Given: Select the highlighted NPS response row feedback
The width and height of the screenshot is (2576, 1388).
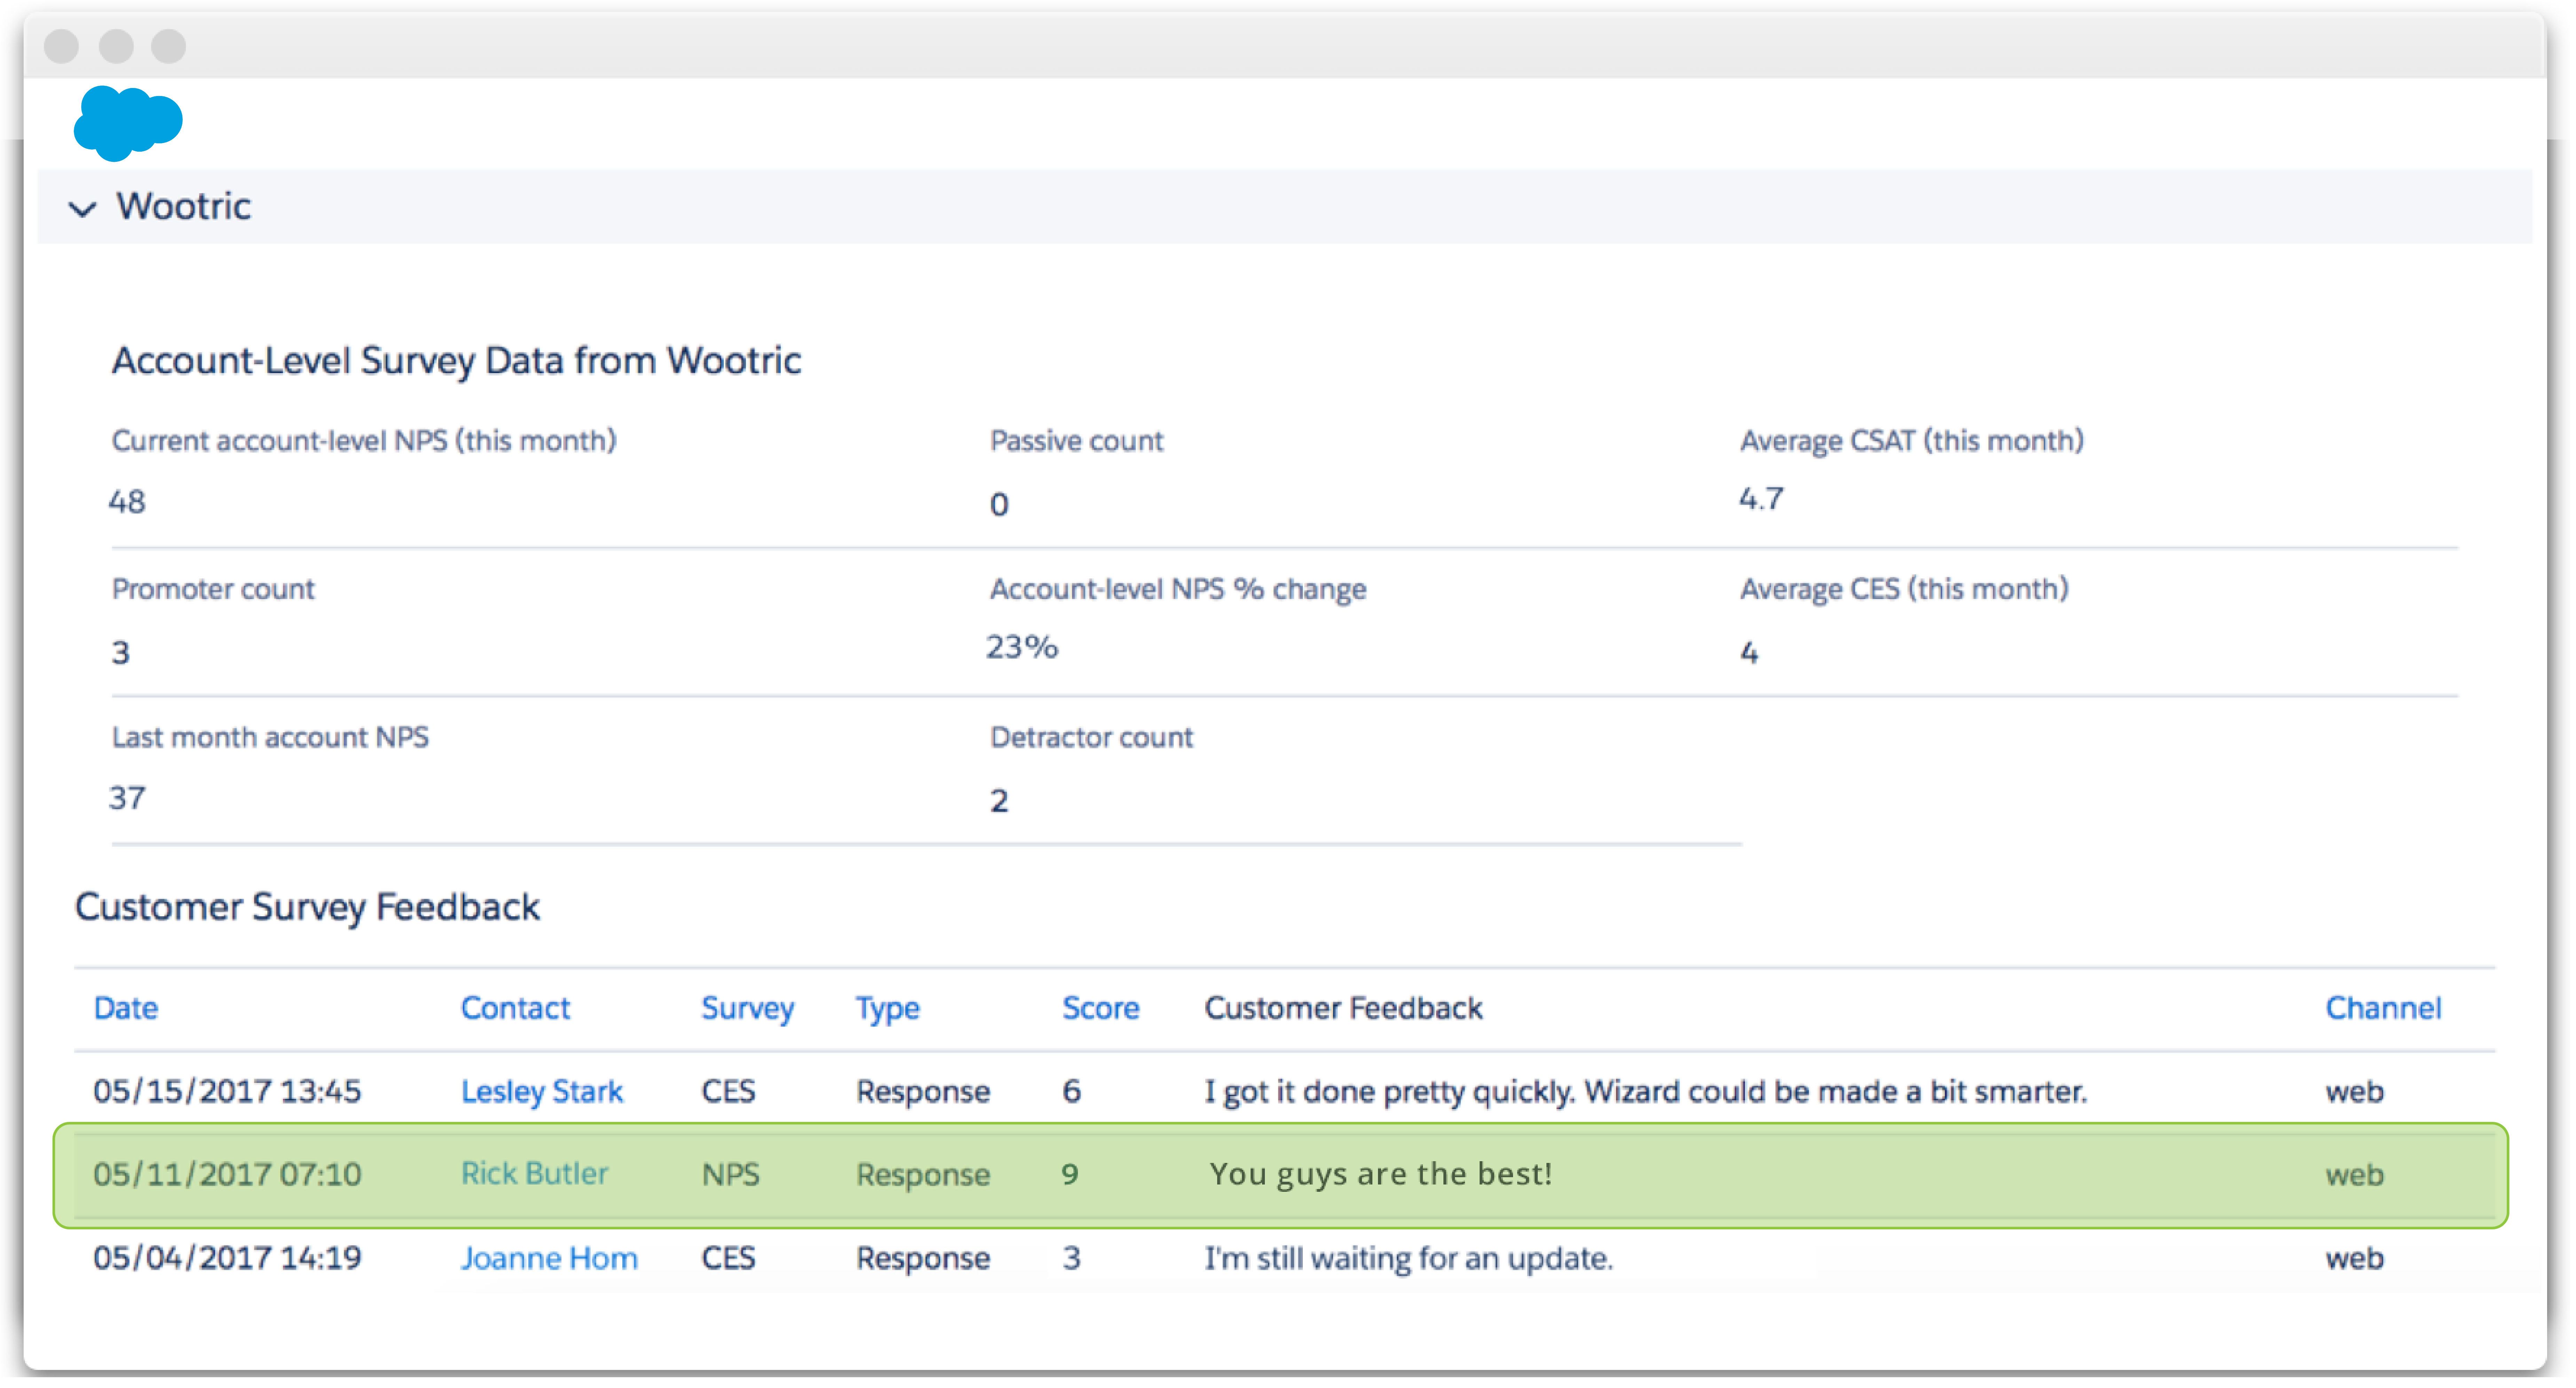Looking at the screenshot, I should pos(1380,1174).
